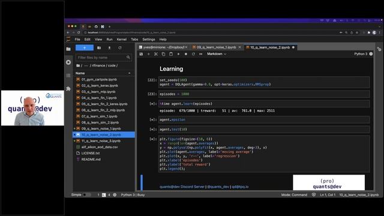Screen dimensions: 384x216
Task: Open 11_q_learn_noise_3.ipynb in file list
Action: [101, 141]
